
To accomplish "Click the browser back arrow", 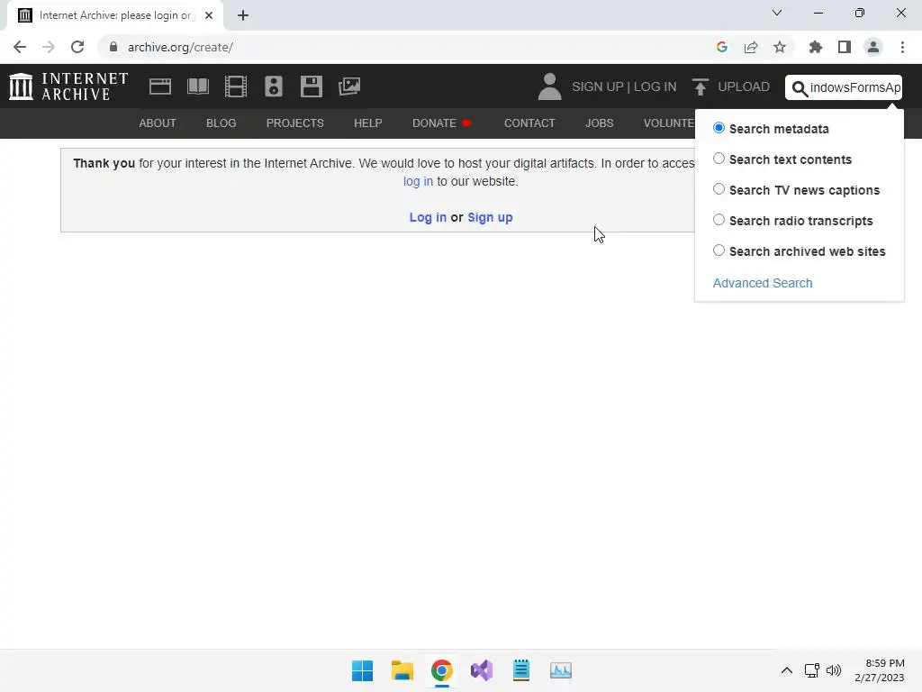I will coord(20,47).
